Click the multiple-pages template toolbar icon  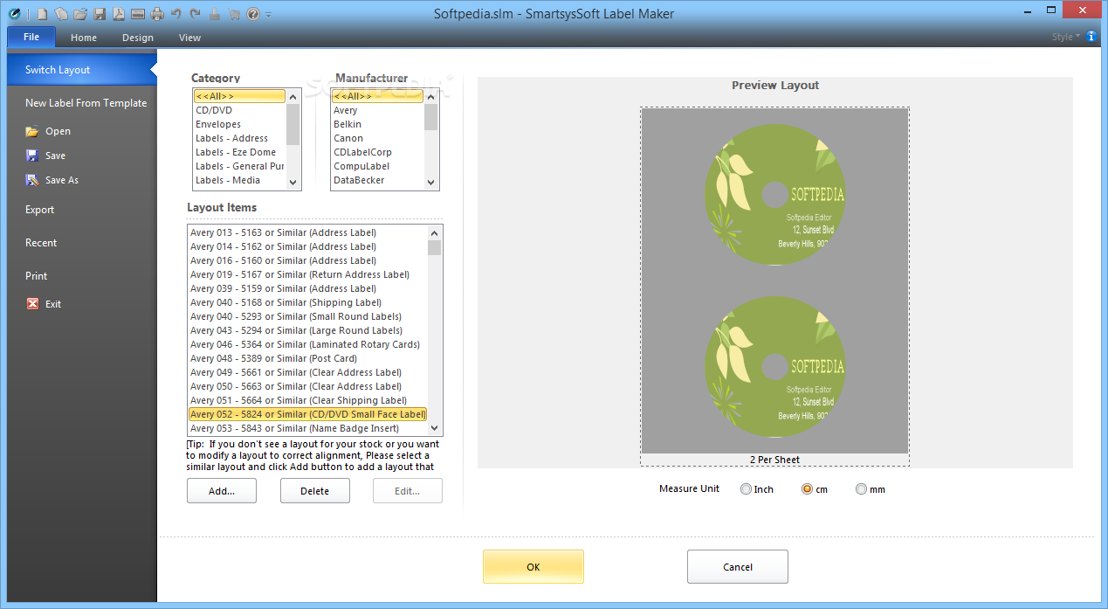pyautogui.click(x=60, y=14)
